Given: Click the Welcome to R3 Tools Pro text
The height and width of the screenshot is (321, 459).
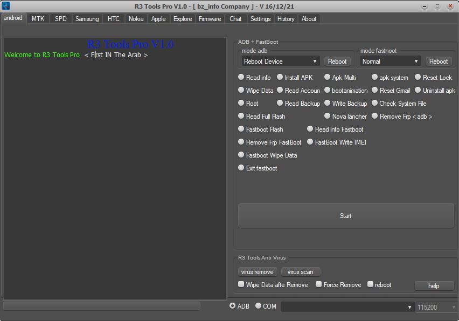Looking at the screenshot, I should [42, 55].
